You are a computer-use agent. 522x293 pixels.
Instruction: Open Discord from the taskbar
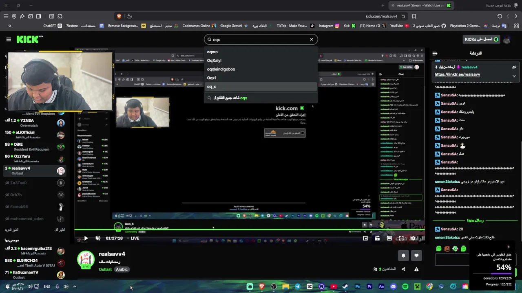click(393, 286)
